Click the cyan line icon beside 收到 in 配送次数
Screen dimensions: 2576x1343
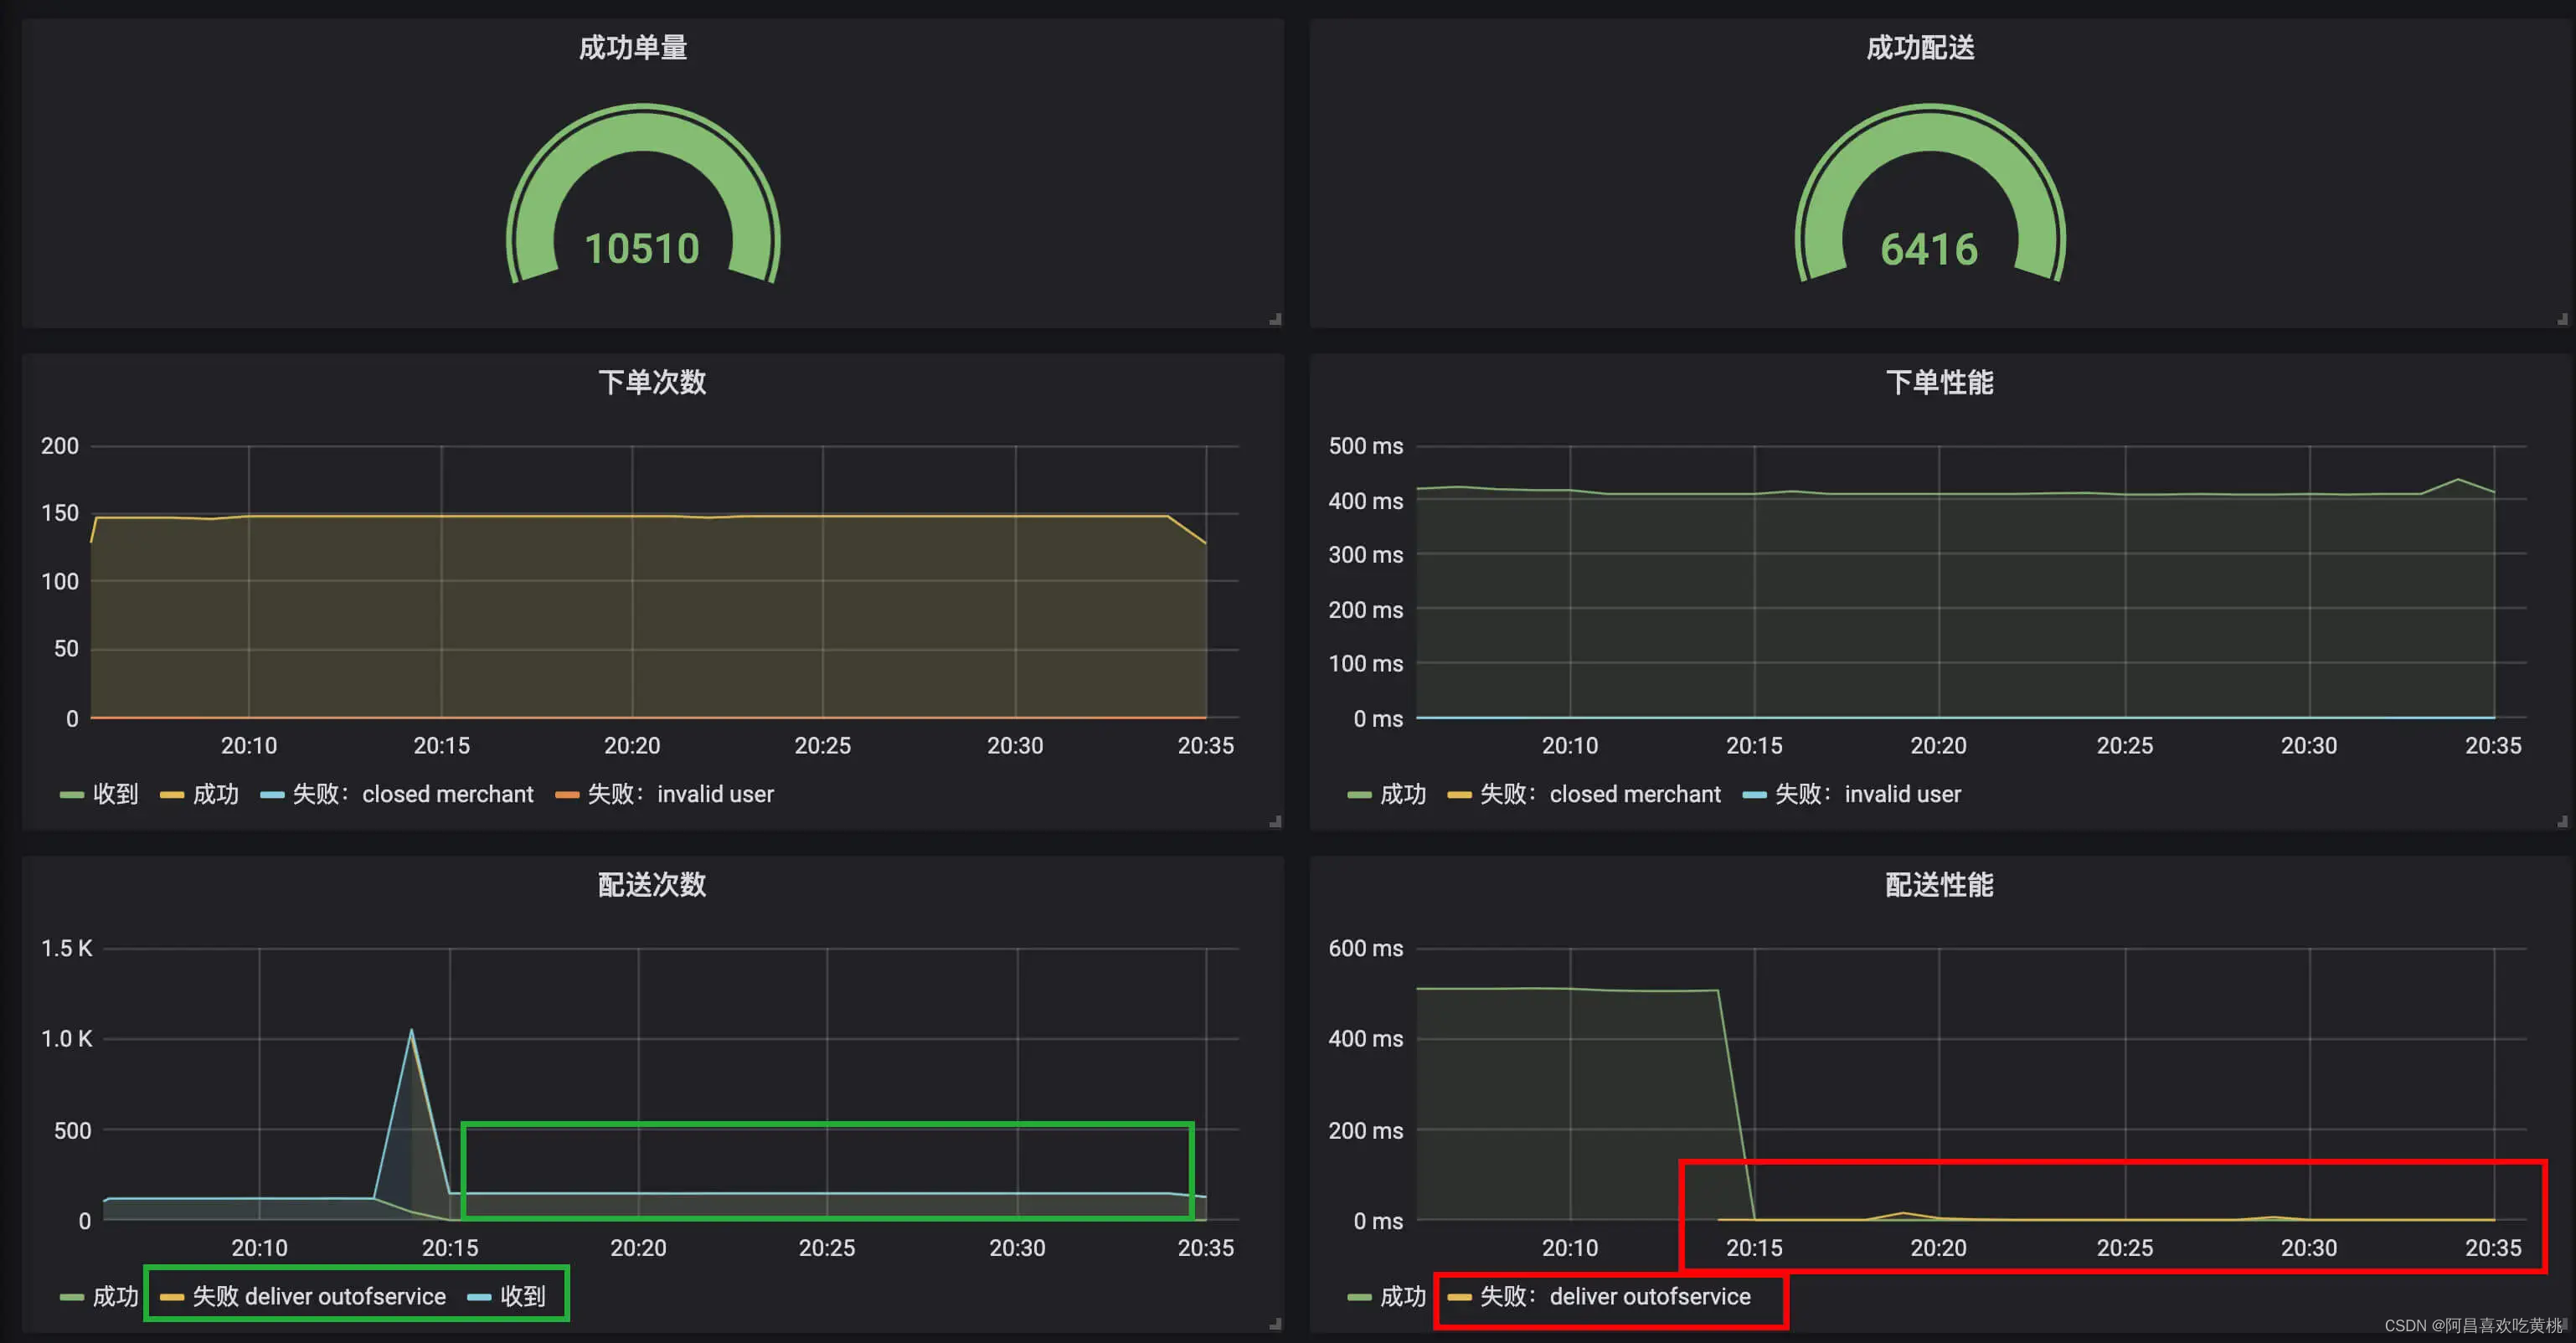(480, 1295)
